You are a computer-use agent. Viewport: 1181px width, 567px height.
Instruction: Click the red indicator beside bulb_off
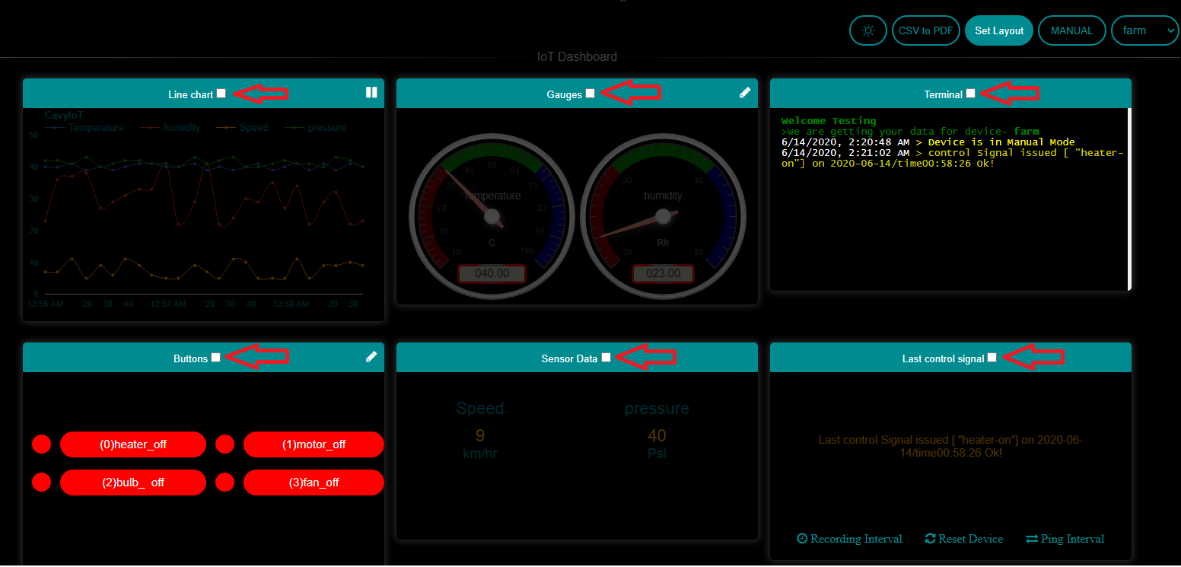pyautogui.click(x=42, y=483)
